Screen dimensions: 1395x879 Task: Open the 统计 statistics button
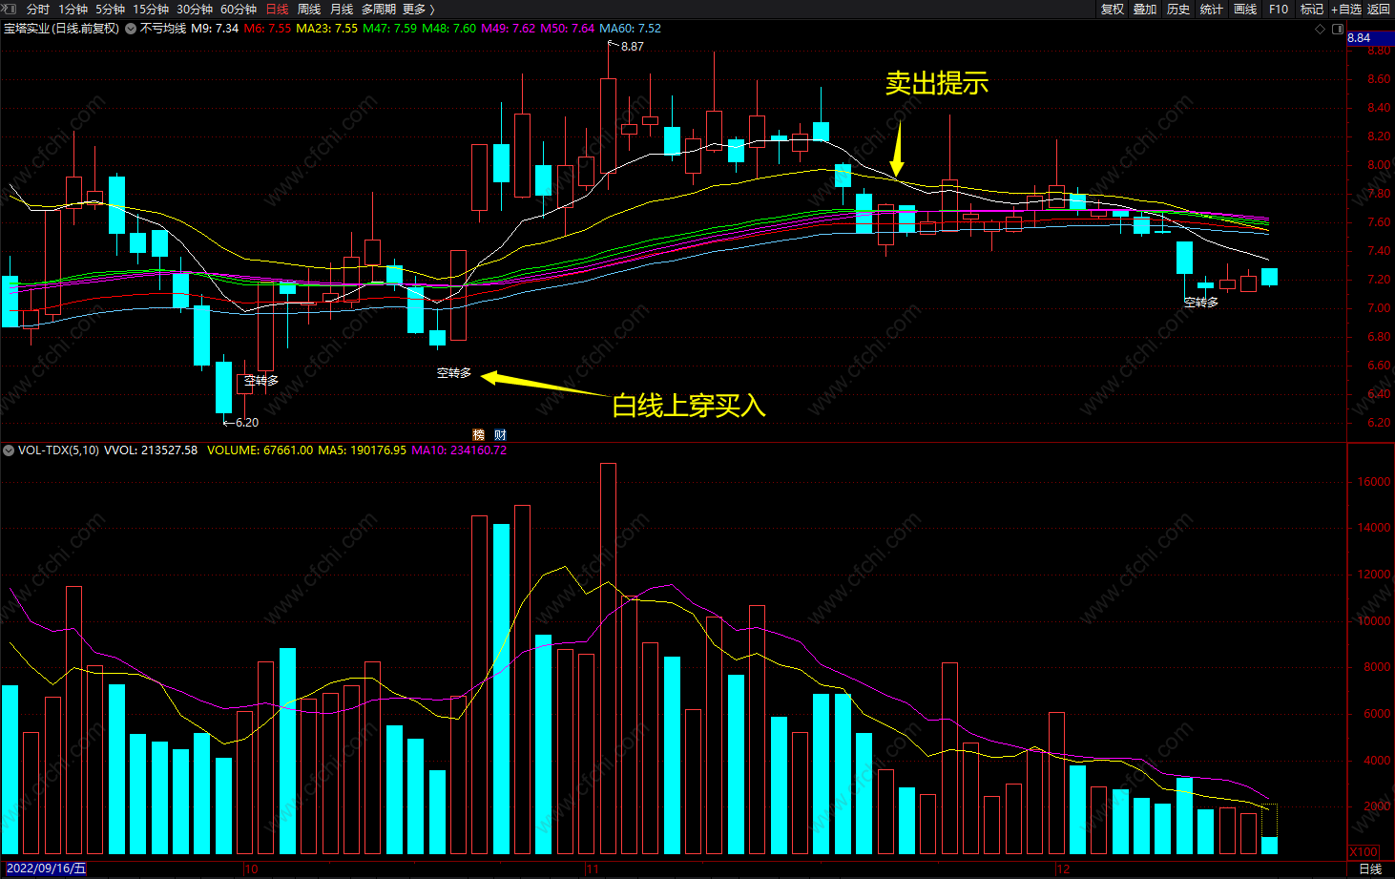(1212, 9)
